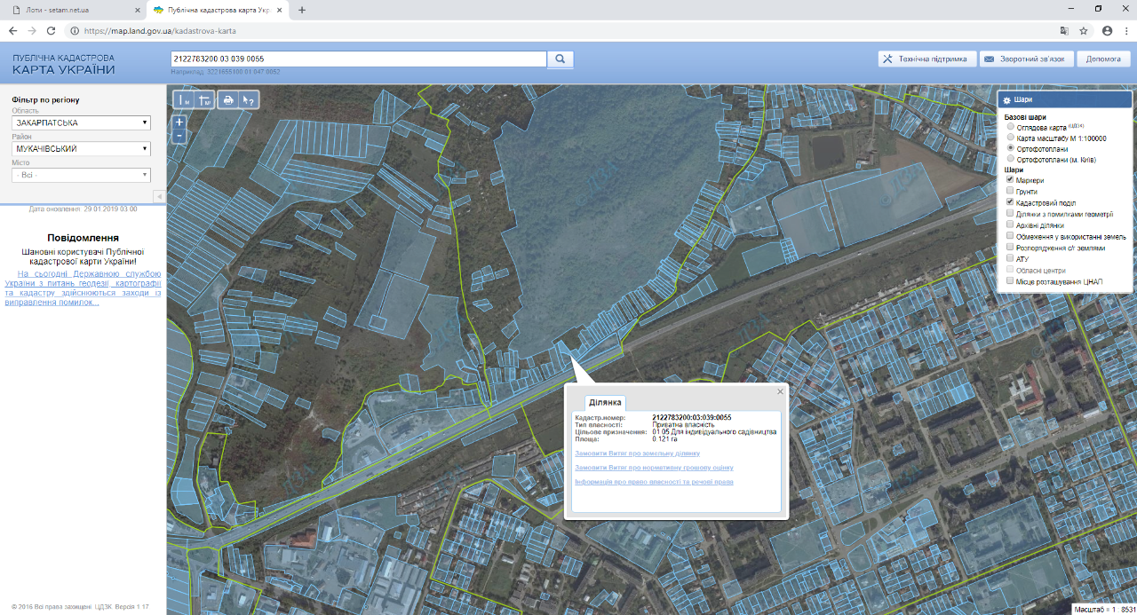Expand the Район dropdown
This screenshot has height=615, width=1137.
[x=81, y=149]
